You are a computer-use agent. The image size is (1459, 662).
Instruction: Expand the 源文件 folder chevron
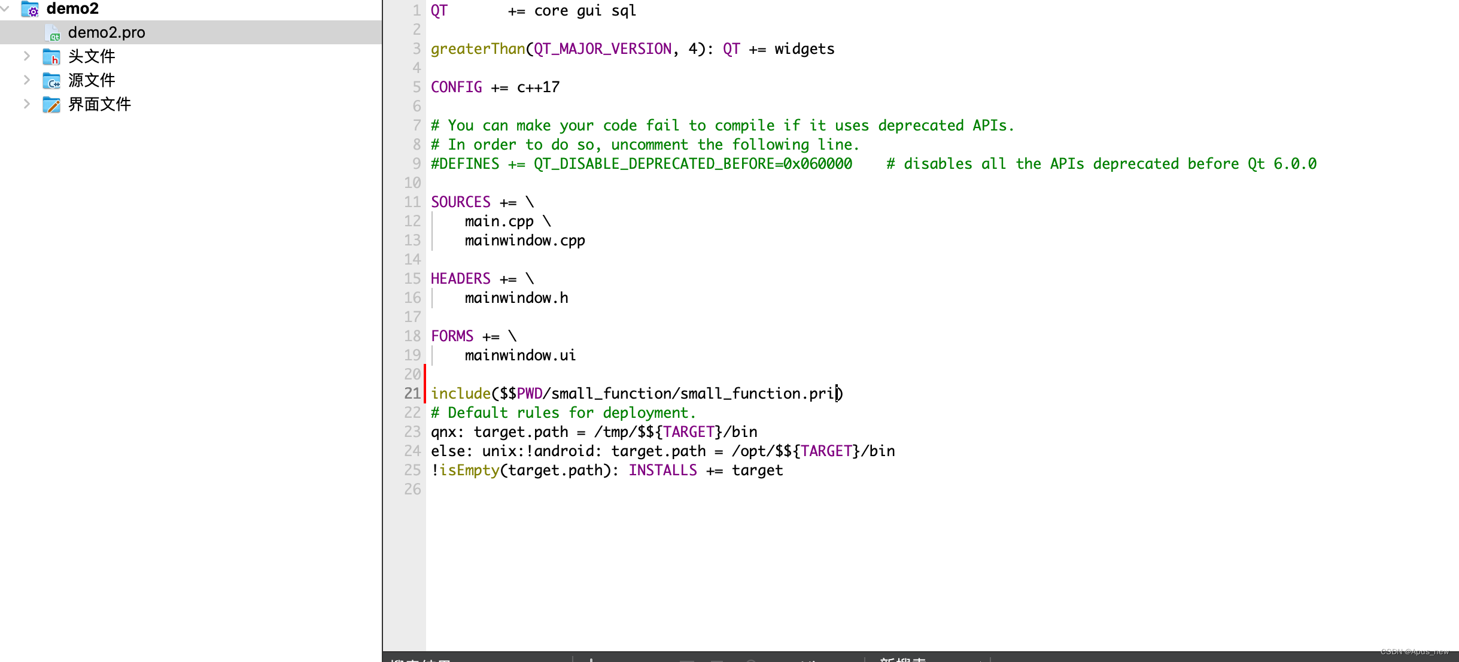tap(27, 80)
